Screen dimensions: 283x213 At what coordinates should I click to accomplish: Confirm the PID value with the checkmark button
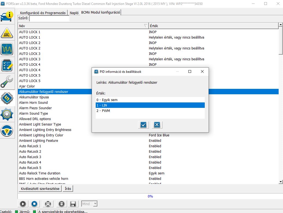pyautogui.click(x=143, y=125)
